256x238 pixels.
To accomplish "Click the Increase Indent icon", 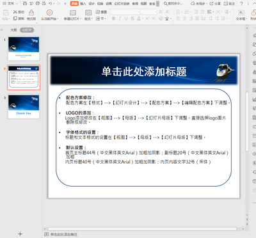I will [x=202, y=12].
